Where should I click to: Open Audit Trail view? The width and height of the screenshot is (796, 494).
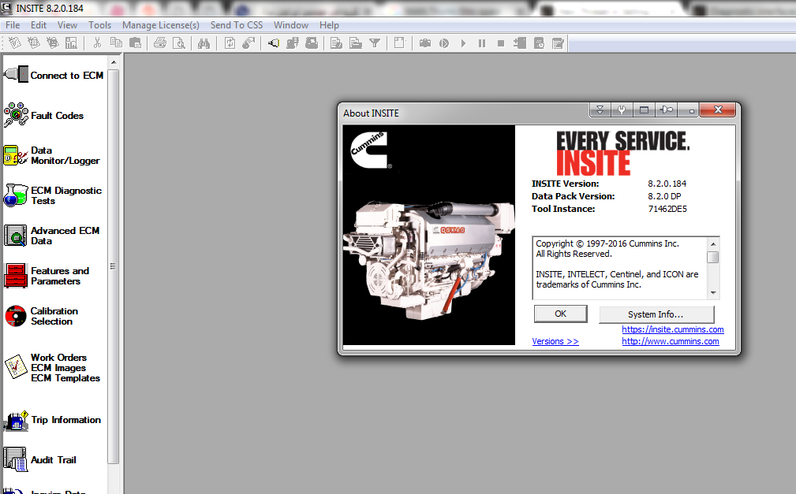coord(40,459)
